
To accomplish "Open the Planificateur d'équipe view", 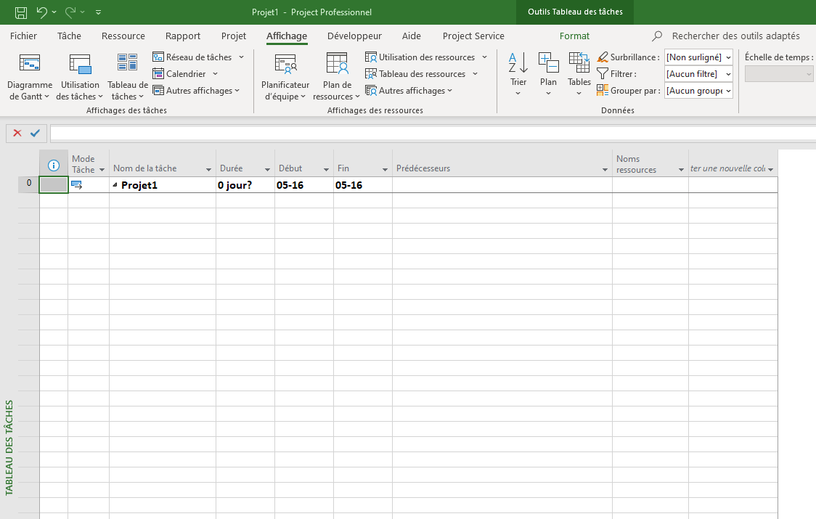I will [285, 76].
